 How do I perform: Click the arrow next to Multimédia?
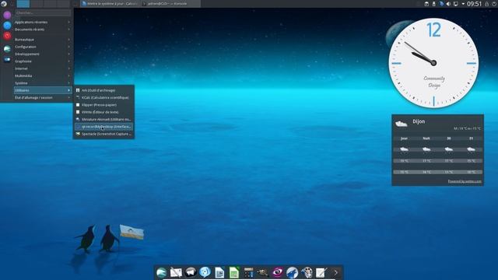coord(69,76)
